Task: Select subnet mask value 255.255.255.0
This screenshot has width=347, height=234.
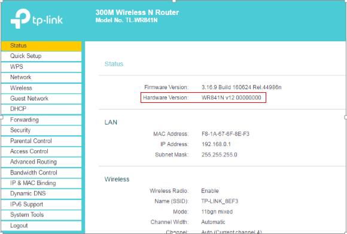Action: pos(220,155)
